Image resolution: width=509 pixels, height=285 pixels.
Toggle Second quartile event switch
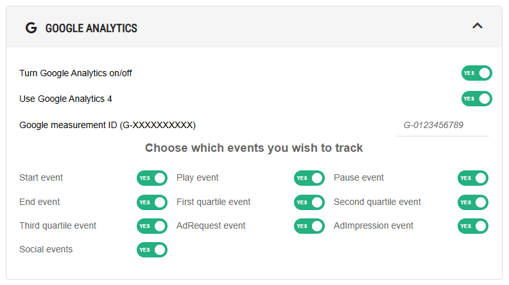473,202
